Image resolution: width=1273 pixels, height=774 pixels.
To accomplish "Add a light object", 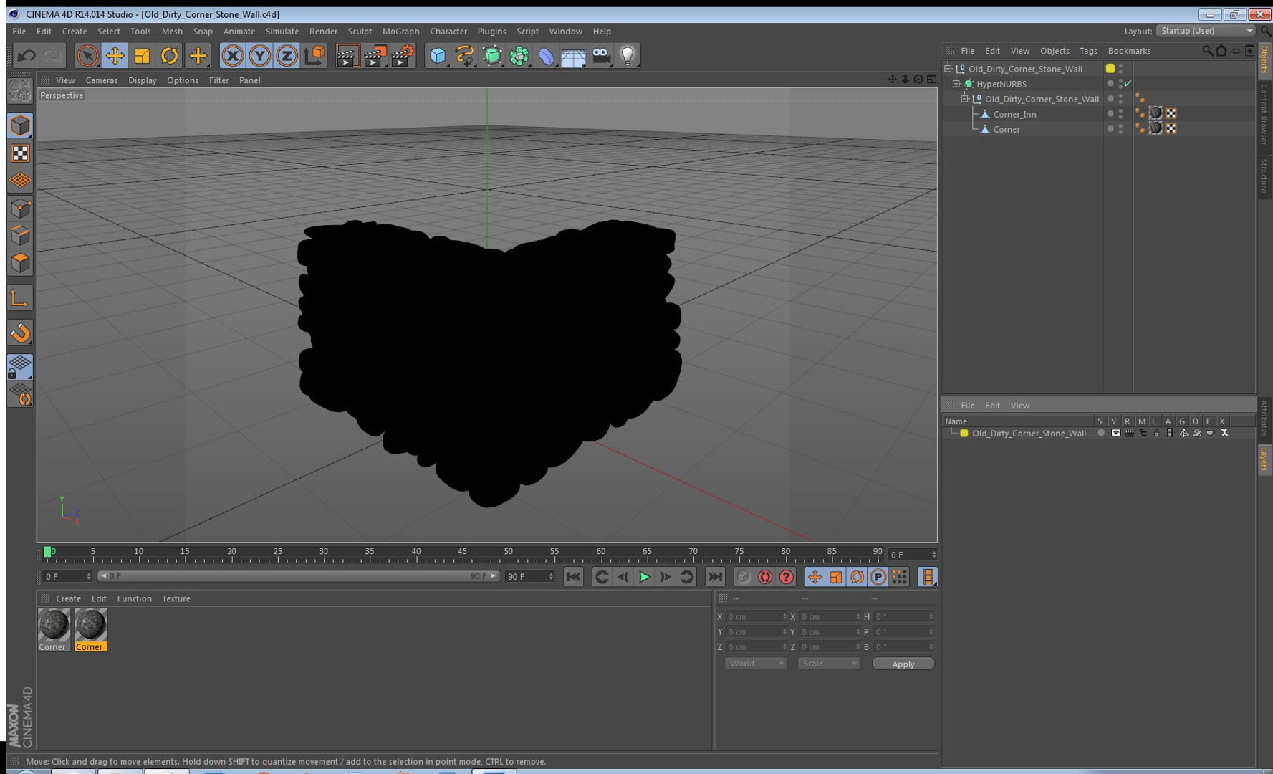I will pyautogui.click(x=628, y=55).
